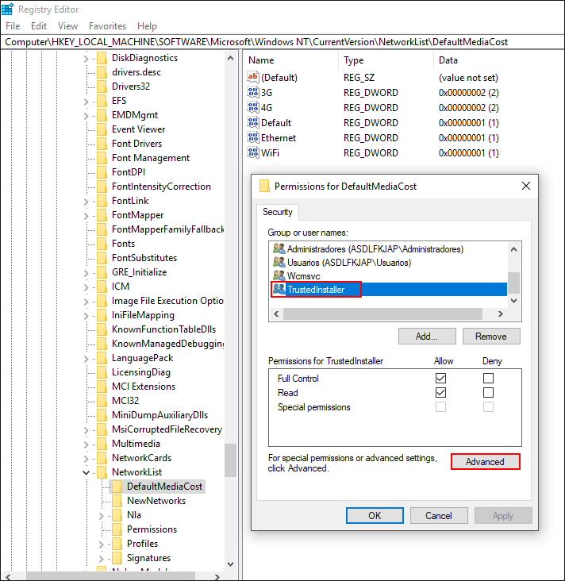Select the Default DWORD value icon
This screenshot has height=581, width=565.
[x=252, y=123]
